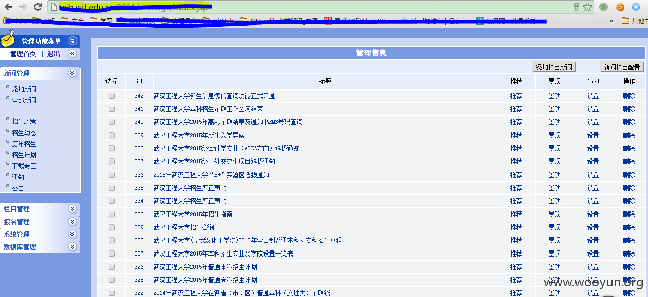Click 置顶 for news id 341

[x=554, y=109]
